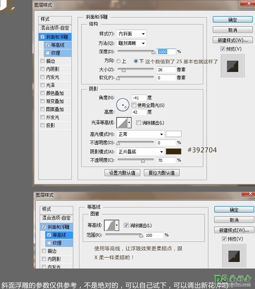This screenshot has width=255, height=289.
Task: Click 软化 input field showing 0
Action: click(x=166, y=78)
